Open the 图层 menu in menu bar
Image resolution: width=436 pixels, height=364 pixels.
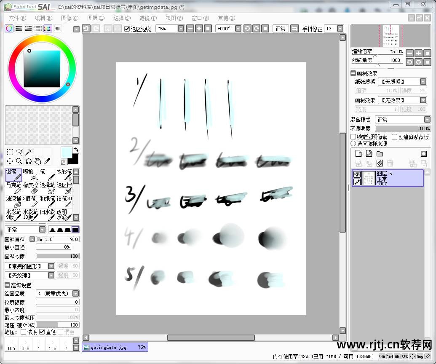[96, 18]
